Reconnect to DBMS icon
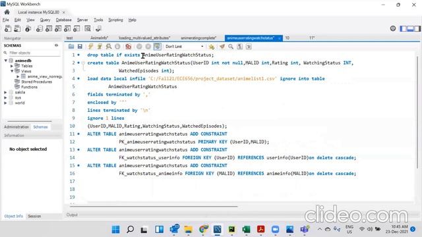Image resolution: width=422 pixels, height=237 pixels. (x=98, y=28)
